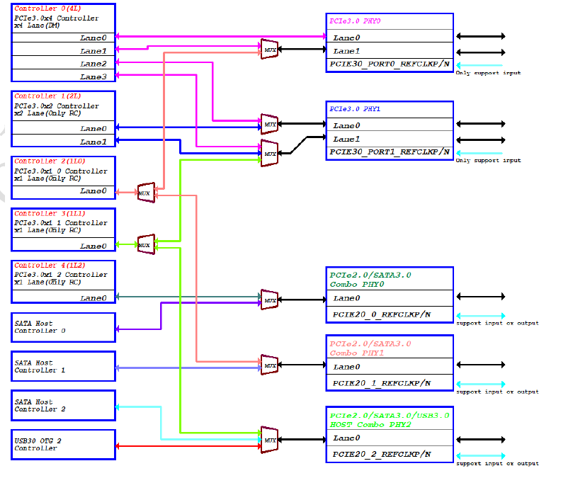
Task: Select the MUX driving PCIe3.0 PHY1 Lane1
Action: pos(270,154)
